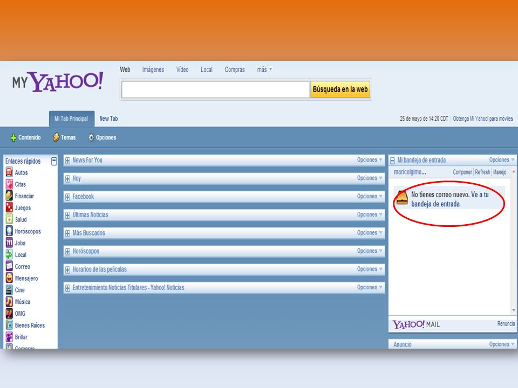Screen dimensions: 518x388
Task: Open Opciones dropdown for Hoy
Action: (x=370, y=178)
